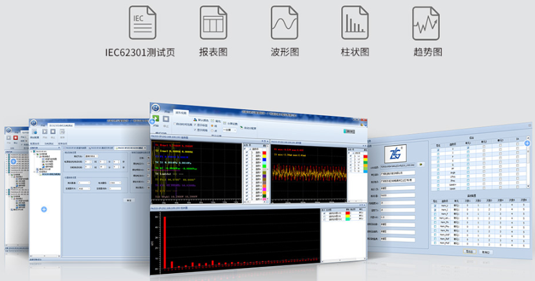Click scroll-down arrow of upper table in export dialog

click(528, 186)
